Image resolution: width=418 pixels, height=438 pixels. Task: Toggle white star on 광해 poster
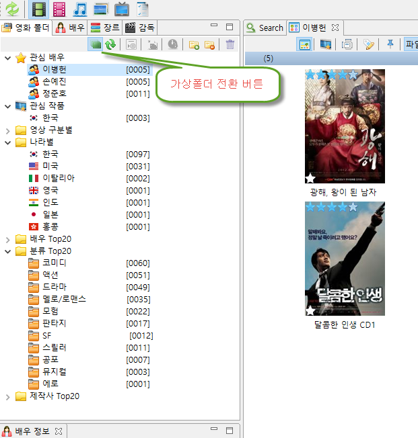pyautogui.click(x=310, y=178)
